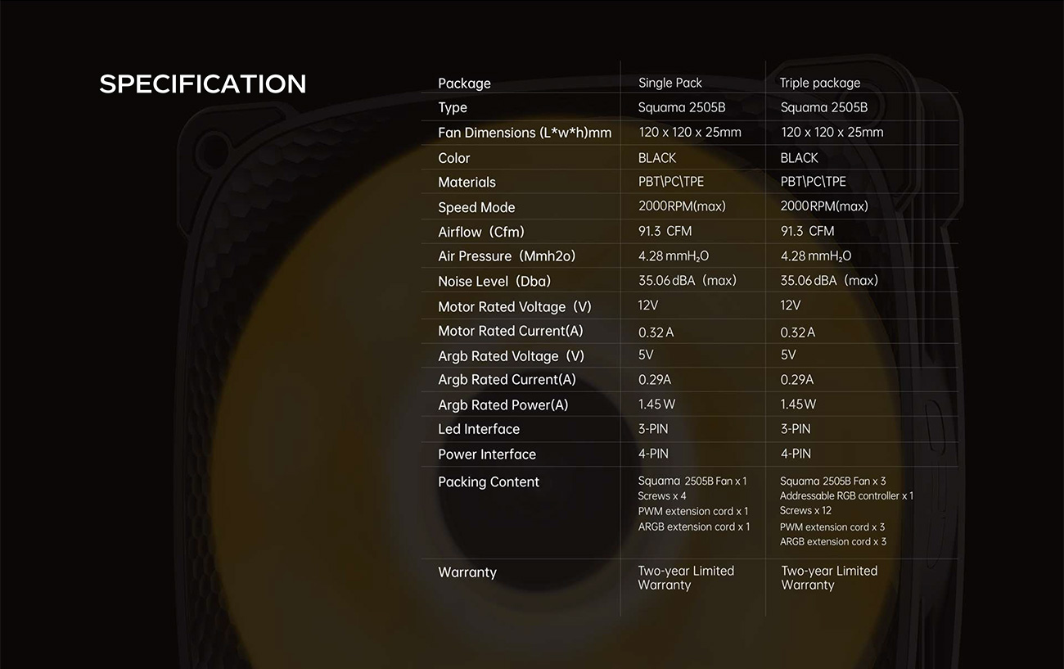Click the Noise Level (Dba) label
This screenshot has height=669, width=1064.
(494, 281)
